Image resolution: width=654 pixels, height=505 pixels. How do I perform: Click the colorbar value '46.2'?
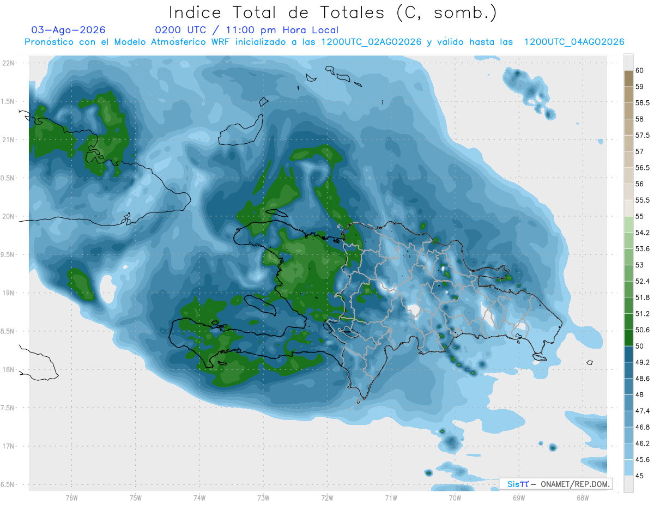click(643, 443)
